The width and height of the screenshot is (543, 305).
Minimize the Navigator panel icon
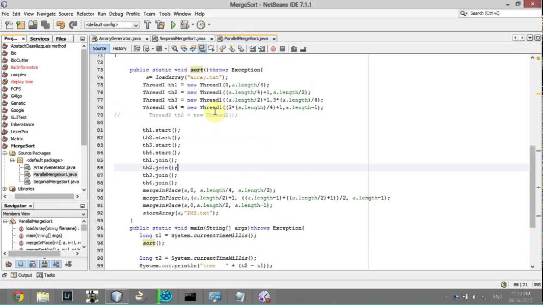[83, 206]
